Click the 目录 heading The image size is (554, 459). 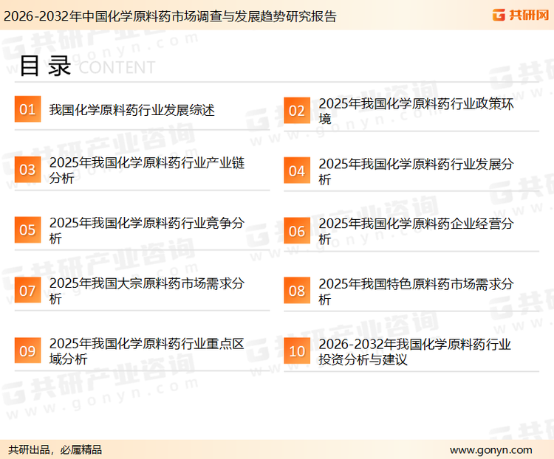45,66
